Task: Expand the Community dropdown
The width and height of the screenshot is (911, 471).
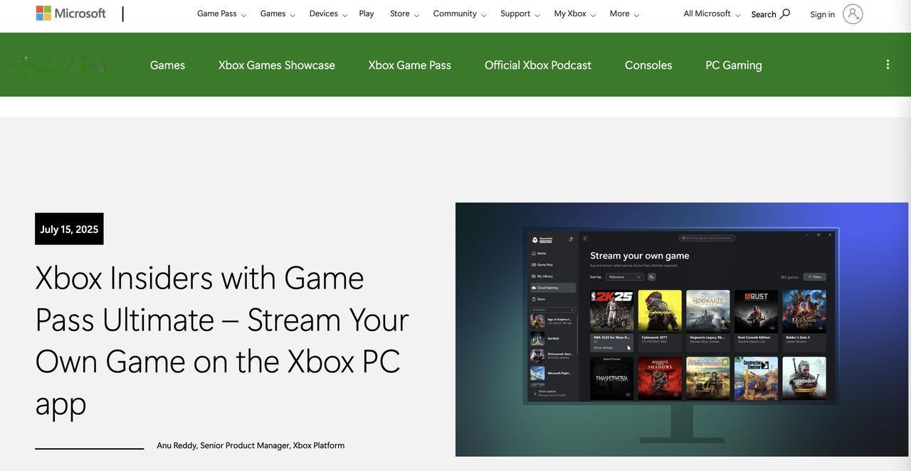Action: click(x=460, y=13)
